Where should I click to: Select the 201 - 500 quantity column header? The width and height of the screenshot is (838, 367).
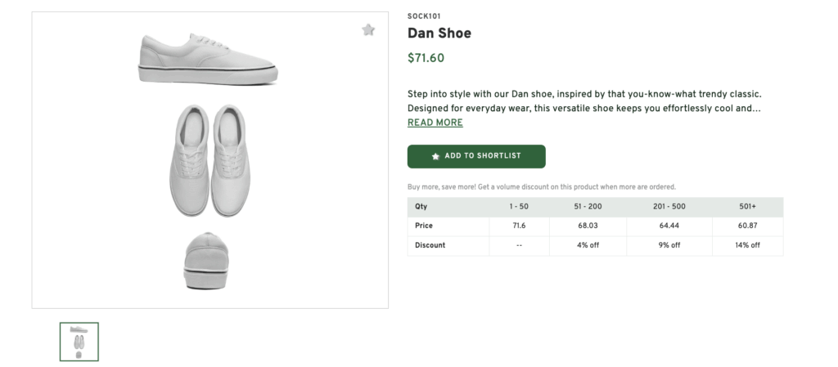669,207
